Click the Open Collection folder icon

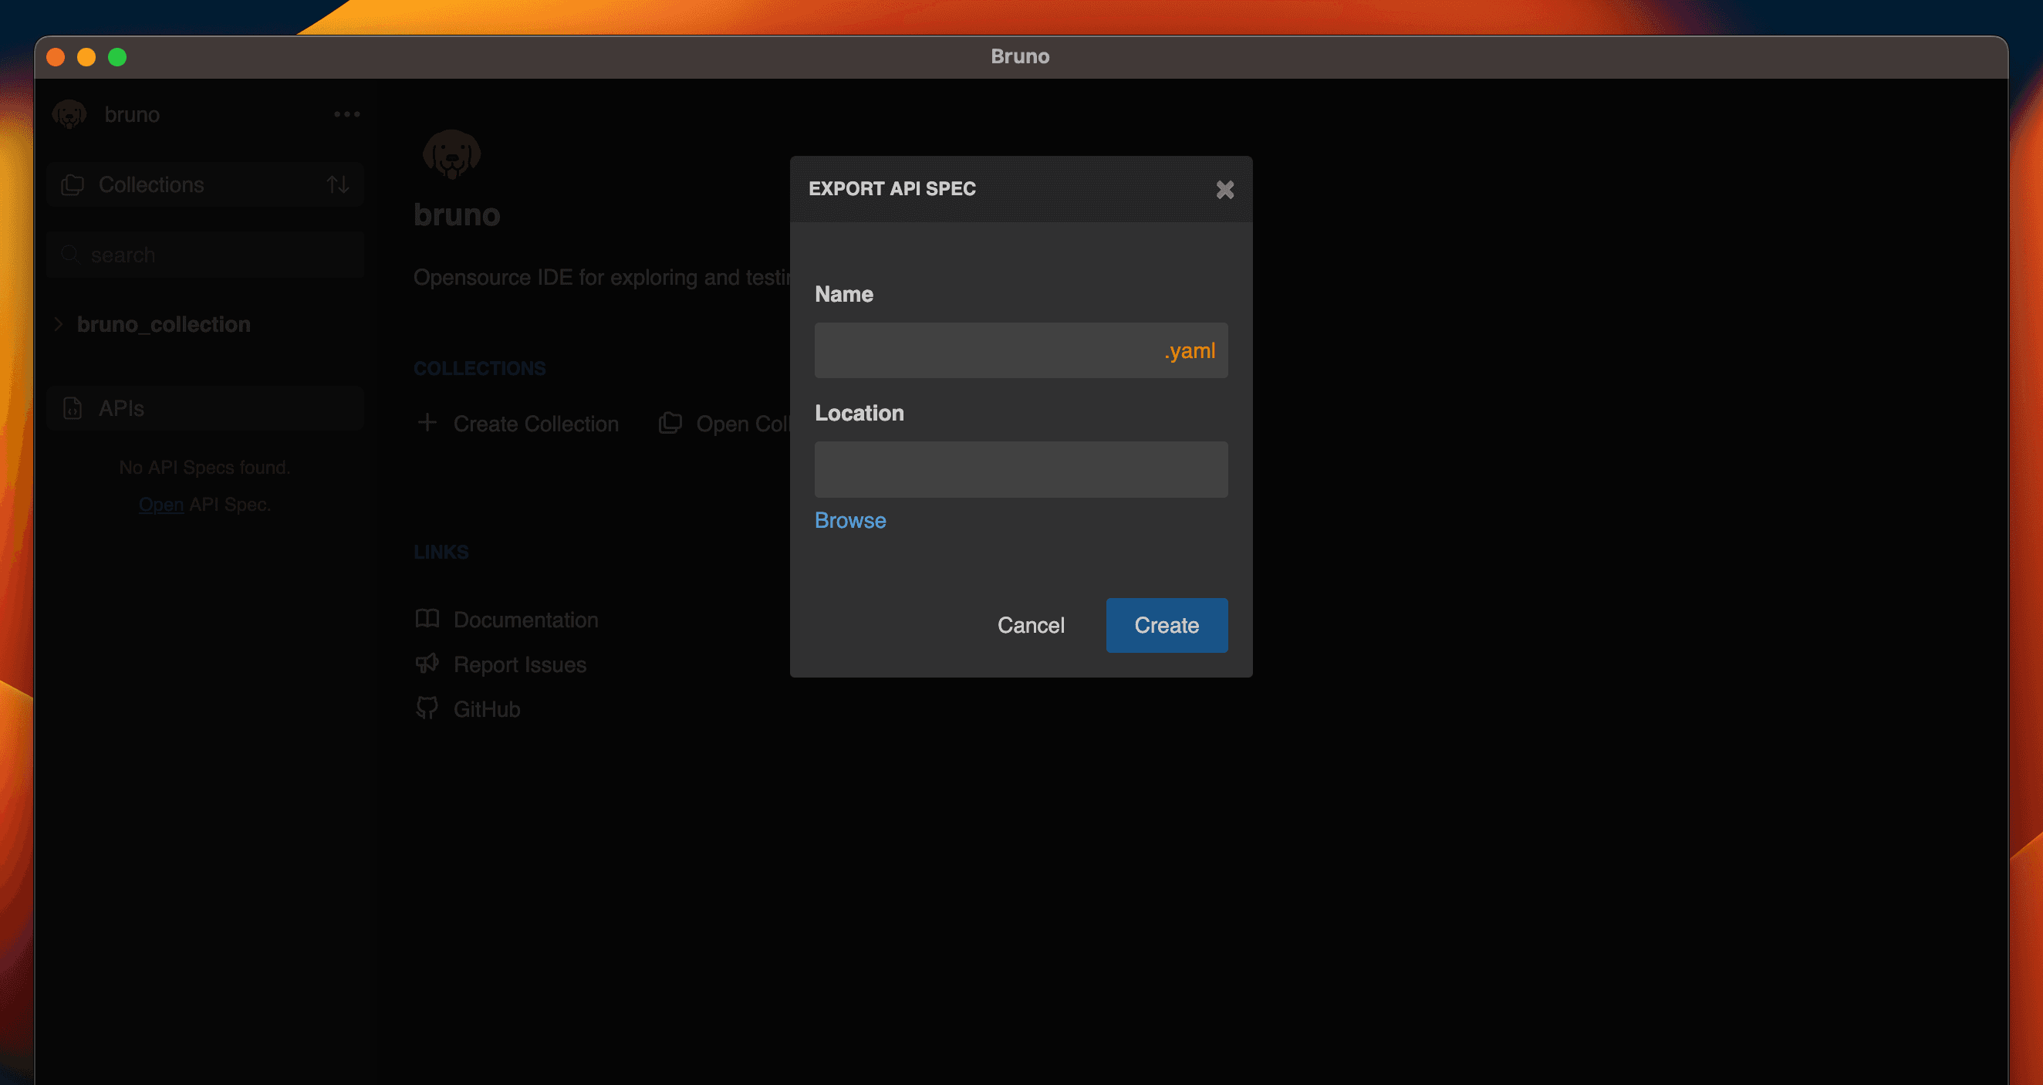670,423
